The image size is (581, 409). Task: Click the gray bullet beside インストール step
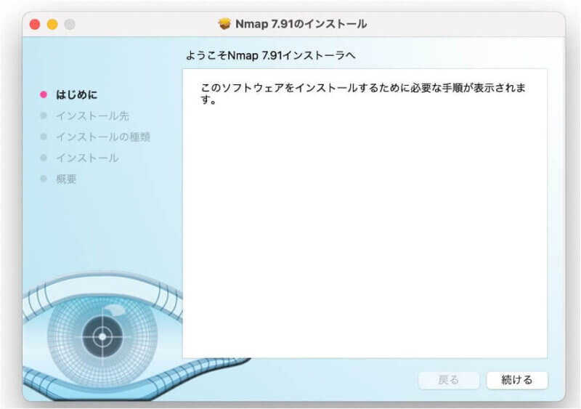click(44, 158)
